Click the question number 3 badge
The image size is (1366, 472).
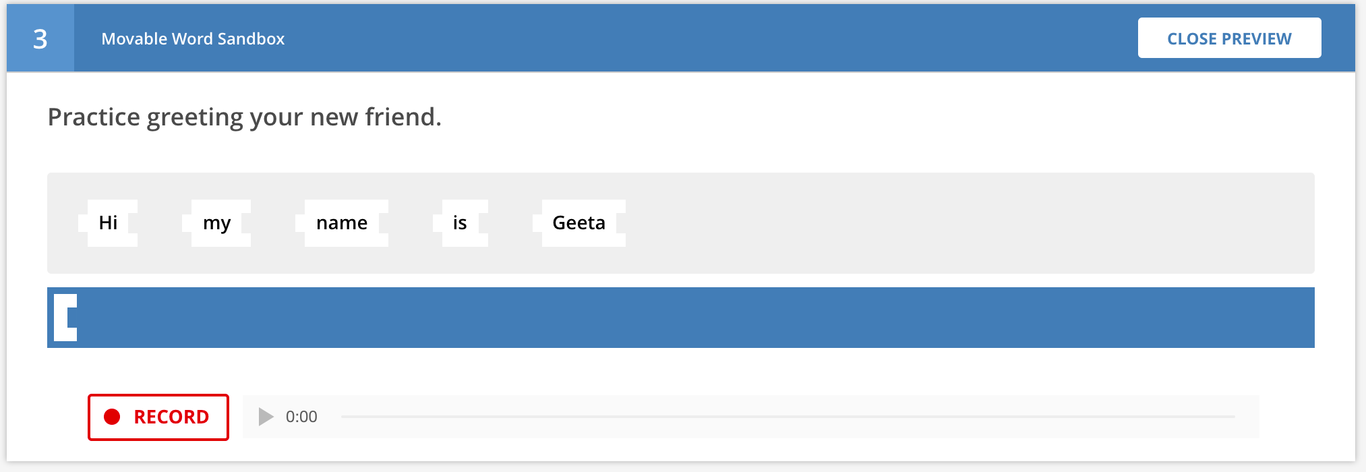[40, 38]
